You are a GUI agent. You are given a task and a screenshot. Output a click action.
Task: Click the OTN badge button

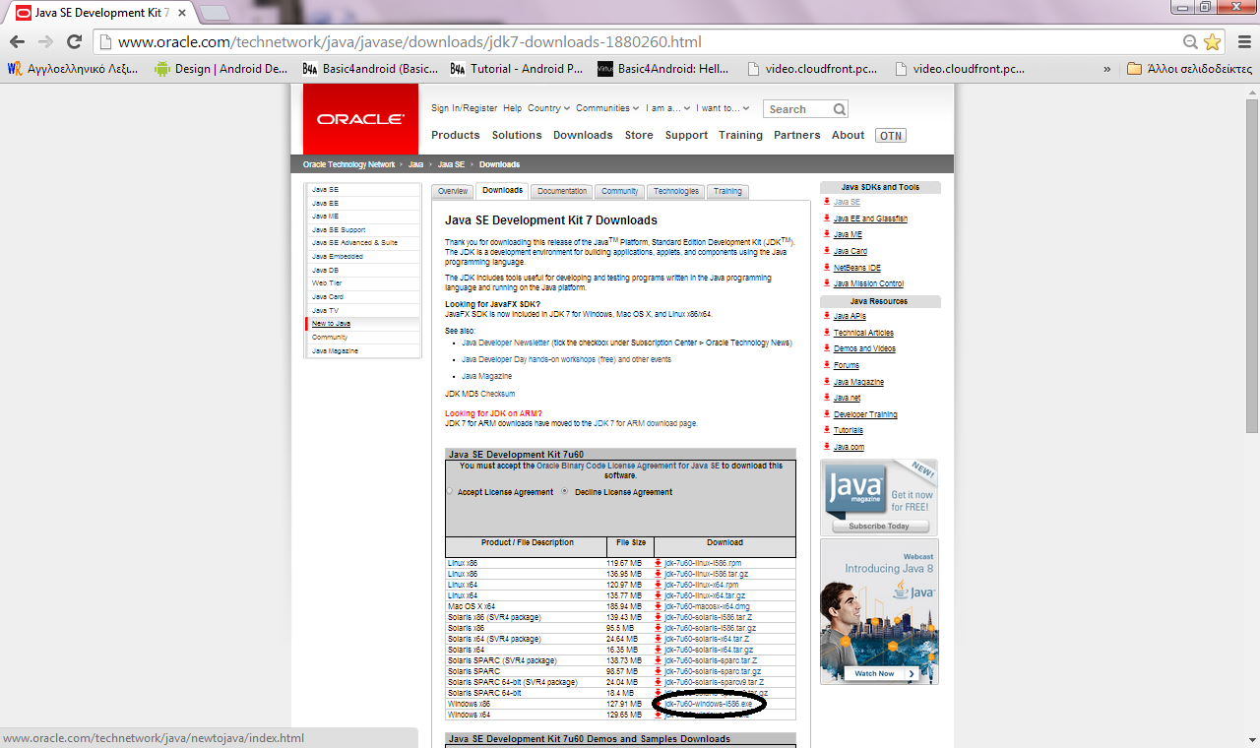click(x=890, y=136)
